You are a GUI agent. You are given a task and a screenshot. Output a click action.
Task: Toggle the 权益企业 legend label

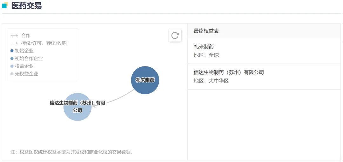24,66
